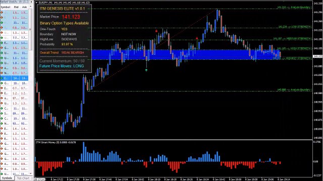Click the Future Price Moves: LONG text
Viewport: 323px width, 181px height.
click(62, 66)
